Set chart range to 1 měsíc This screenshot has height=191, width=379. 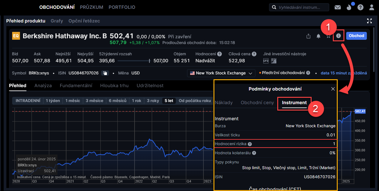coord(73,101)
